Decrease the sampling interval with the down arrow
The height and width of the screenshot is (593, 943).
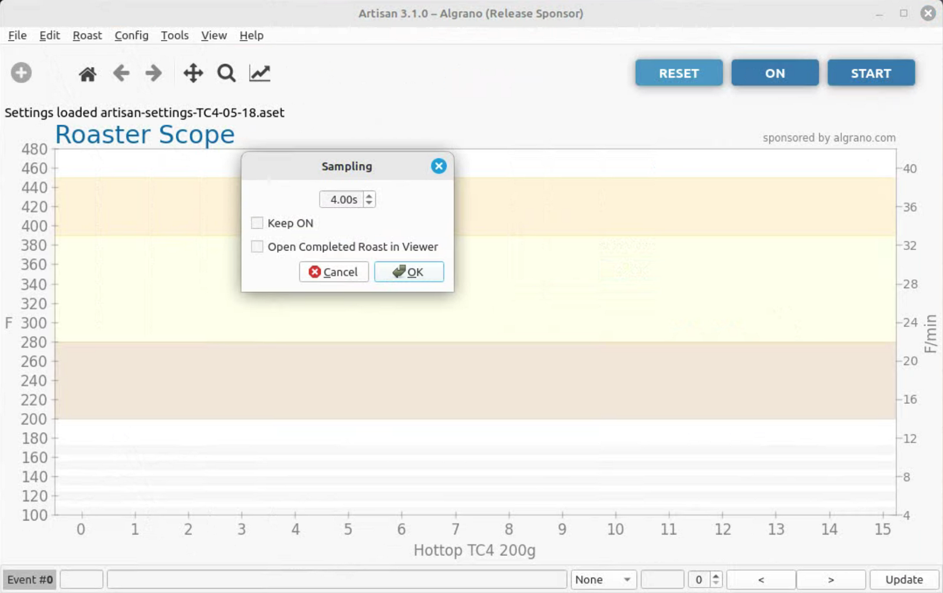tap(369, 203)
